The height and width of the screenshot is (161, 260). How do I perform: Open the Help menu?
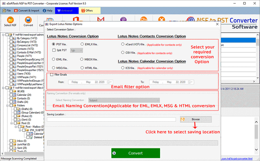pyautogui.click(x=48, y=11)
